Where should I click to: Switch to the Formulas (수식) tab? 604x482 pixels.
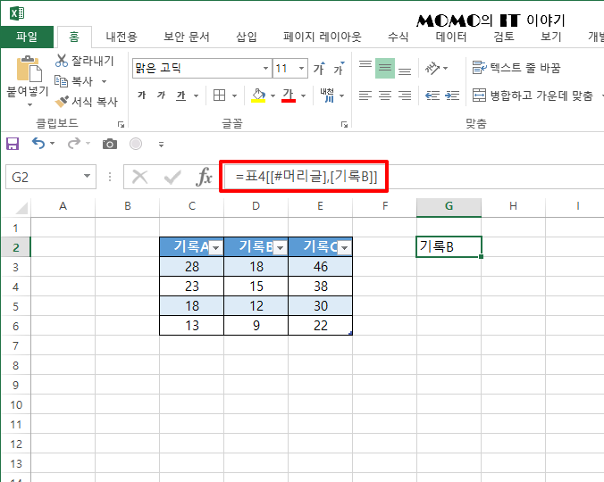398,37
